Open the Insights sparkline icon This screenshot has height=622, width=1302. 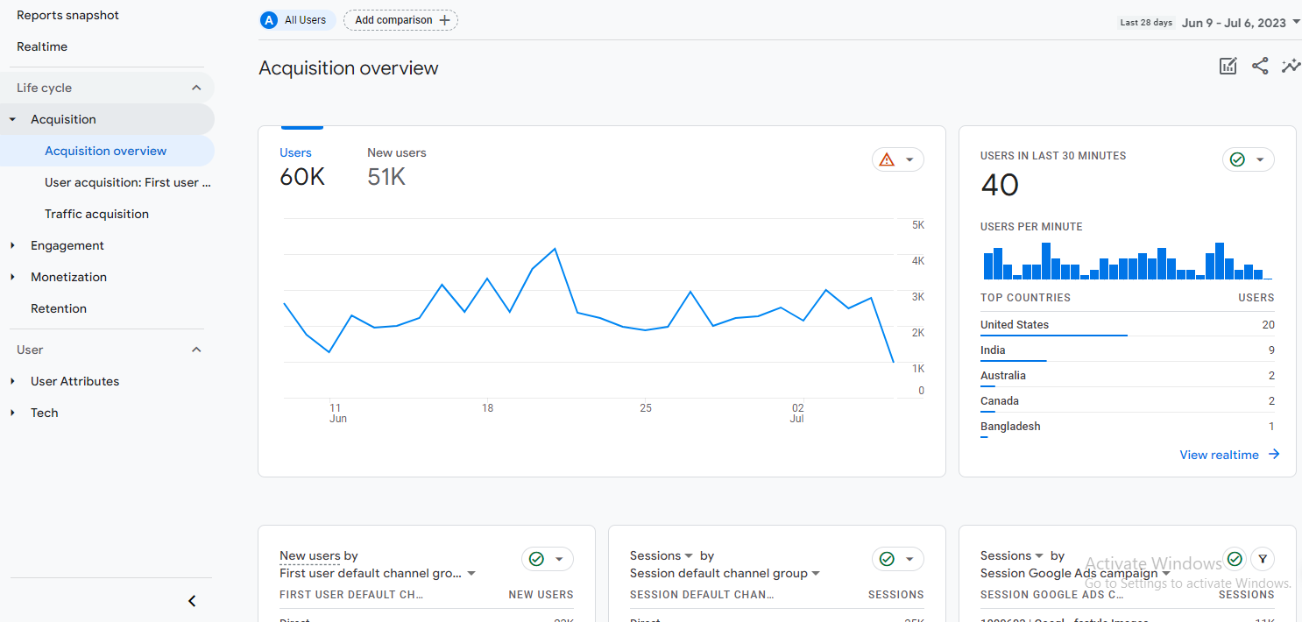coord(1291,67)
